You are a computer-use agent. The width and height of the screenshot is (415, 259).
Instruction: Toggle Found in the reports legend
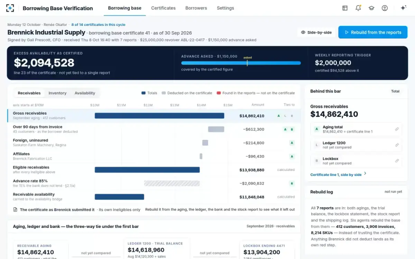pos(256,93)
